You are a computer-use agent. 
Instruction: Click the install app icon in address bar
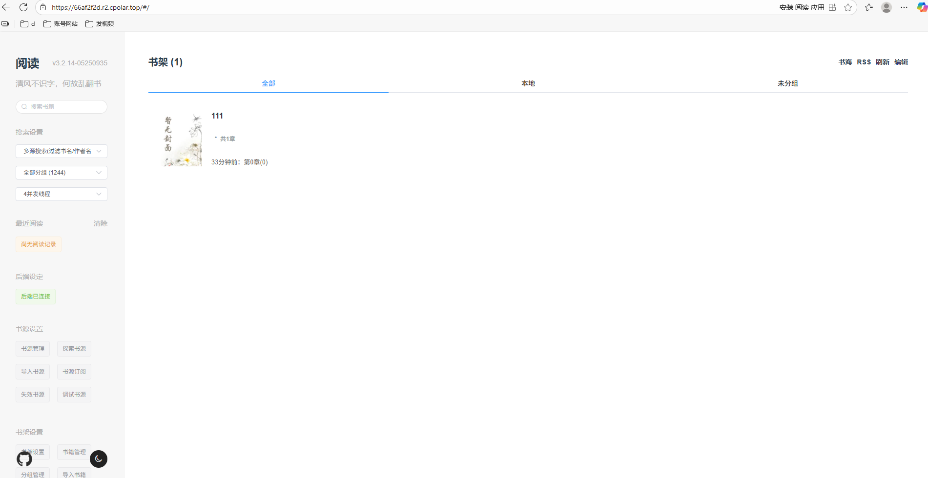832,7
